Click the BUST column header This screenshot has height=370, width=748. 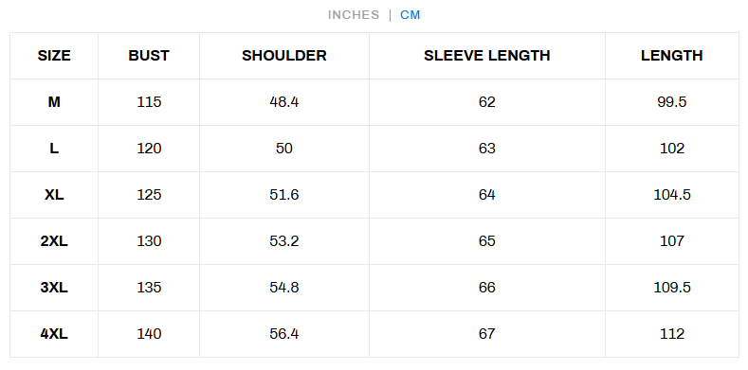pos(149,56)
